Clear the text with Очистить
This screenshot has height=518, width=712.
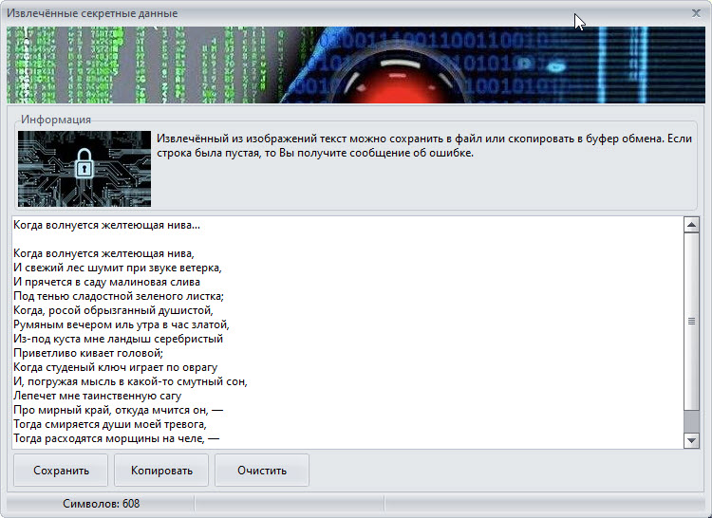[x=262, y=471]
